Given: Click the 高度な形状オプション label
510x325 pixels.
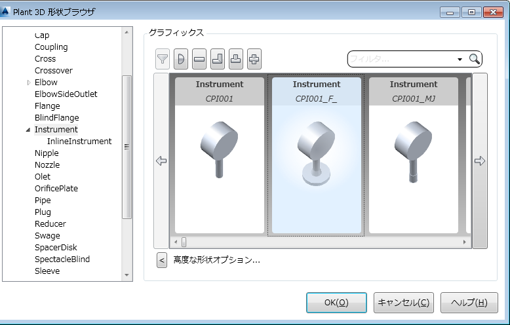Looking at the screenshot, I should (x=216, y=260).
